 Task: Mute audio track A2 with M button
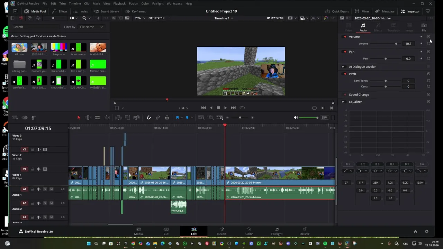coord(51,203)
